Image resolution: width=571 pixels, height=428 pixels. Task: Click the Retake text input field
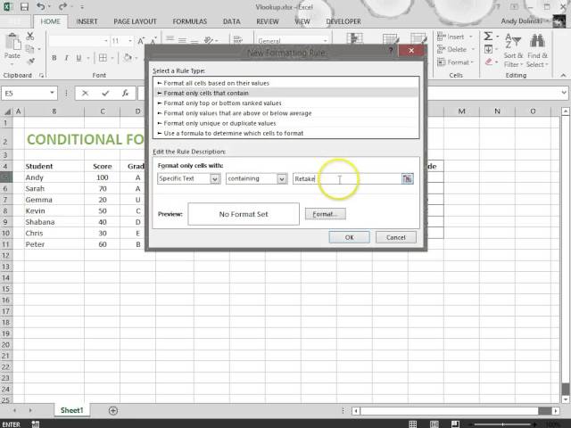pyautogui.click(x=347, y=178)
